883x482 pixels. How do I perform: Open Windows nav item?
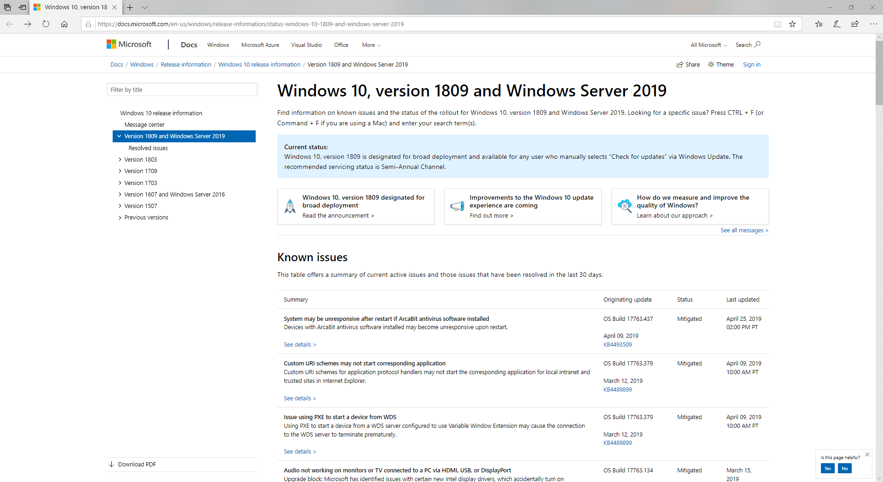218,45
